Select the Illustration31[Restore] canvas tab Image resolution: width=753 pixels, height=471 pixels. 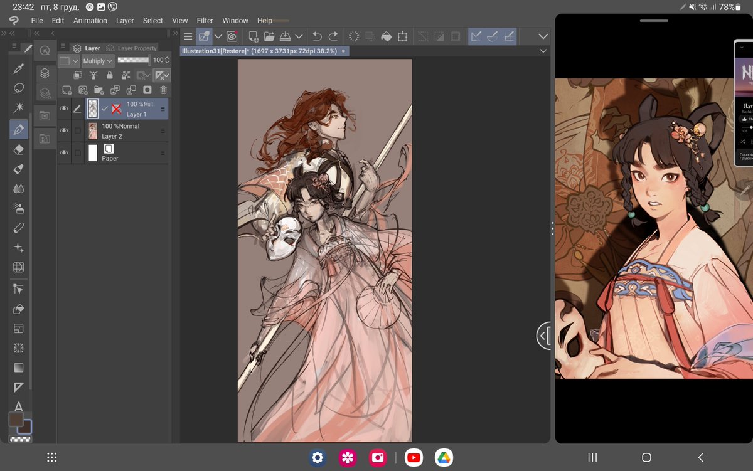point(264,51)
